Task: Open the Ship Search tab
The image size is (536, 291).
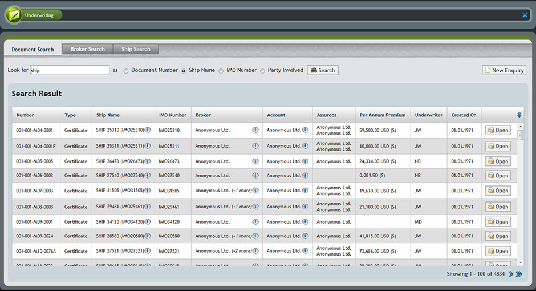Action: click(x=136, y=50)
